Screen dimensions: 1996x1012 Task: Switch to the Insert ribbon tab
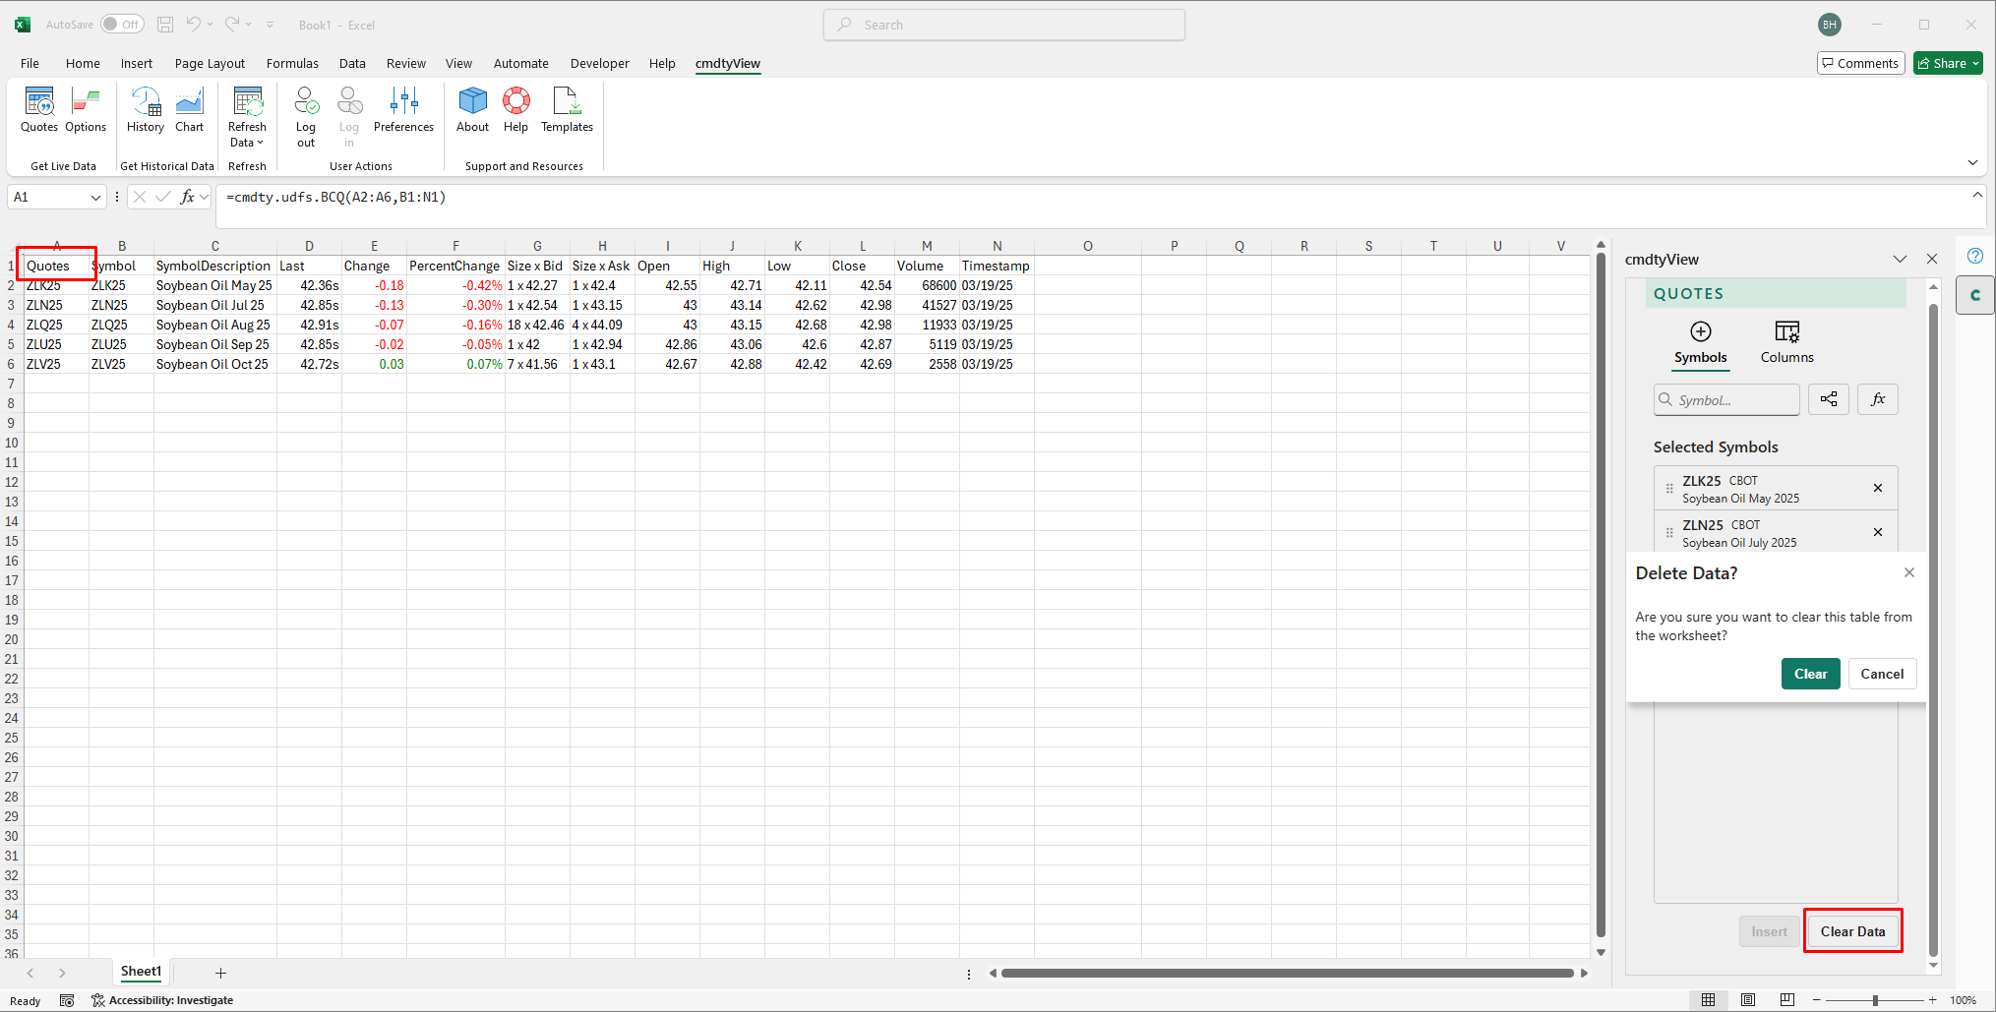point(137,63)
